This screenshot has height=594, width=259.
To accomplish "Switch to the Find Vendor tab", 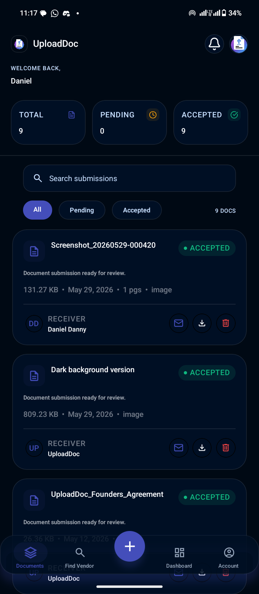I will (79, 558).
